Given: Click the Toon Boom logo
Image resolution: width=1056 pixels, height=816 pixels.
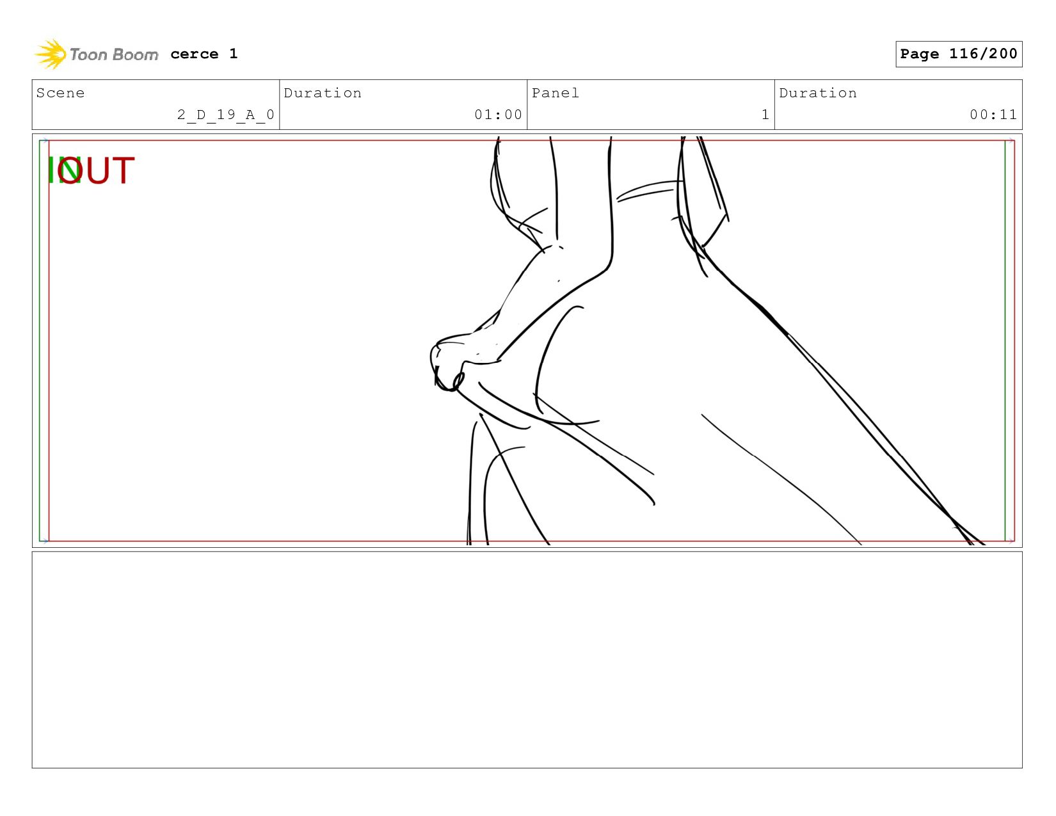Looking at the screenshot, I should point(96,54).
